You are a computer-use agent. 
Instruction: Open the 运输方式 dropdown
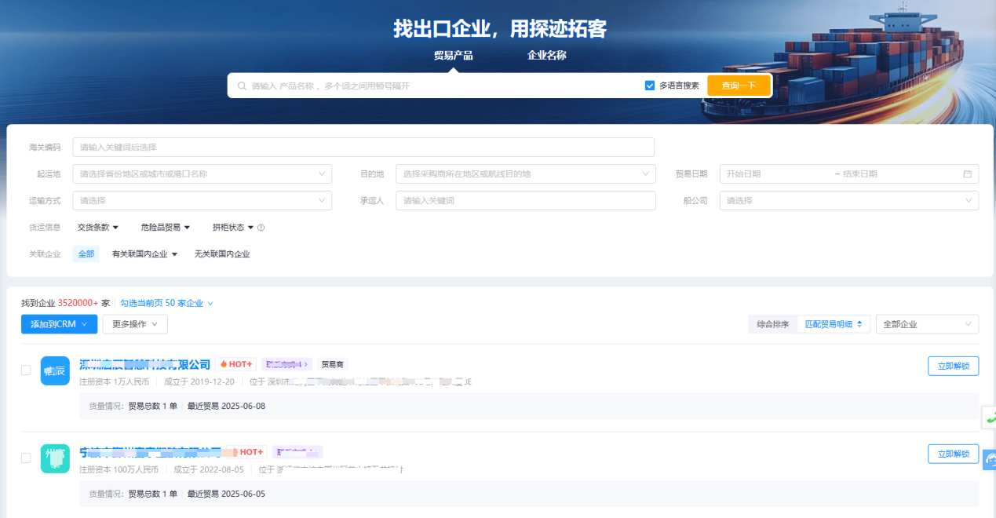(202, 201)
